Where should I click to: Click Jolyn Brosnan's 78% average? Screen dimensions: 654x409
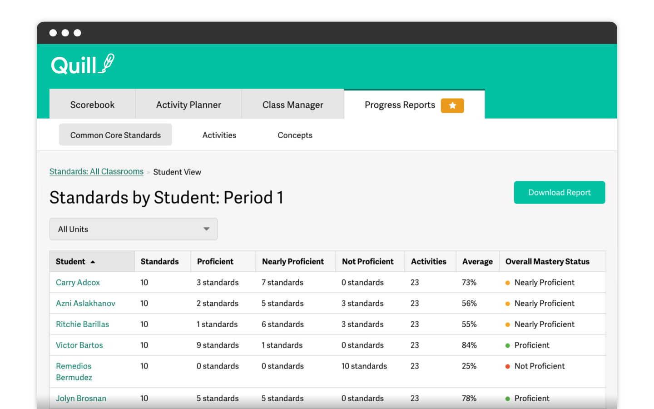pyautogui.click(x=469, y=398)
